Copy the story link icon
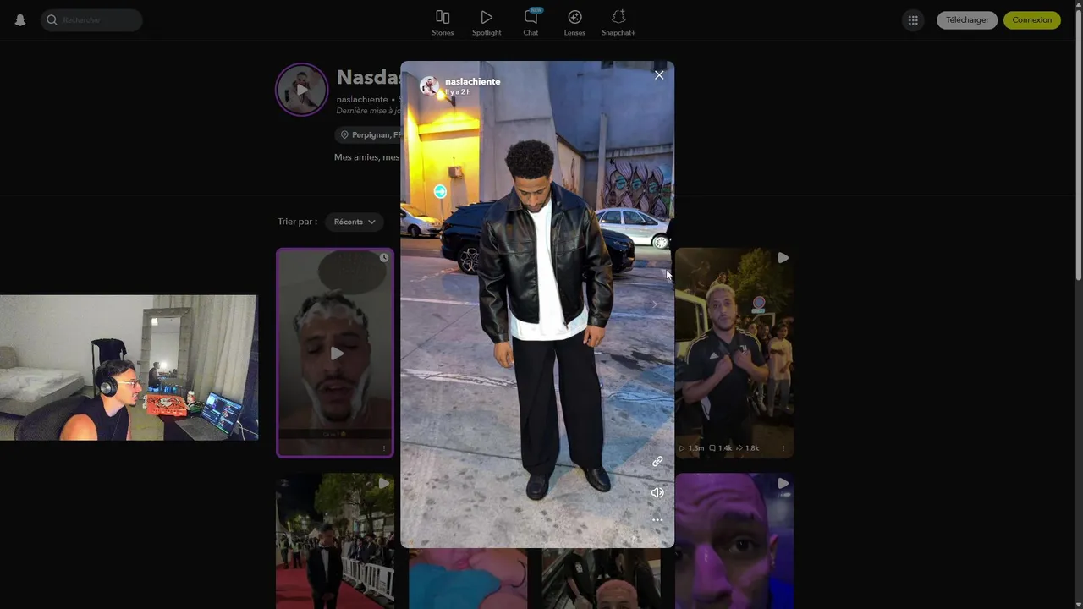This screenshot has height=609, width=1083. [x=657, y=462]
